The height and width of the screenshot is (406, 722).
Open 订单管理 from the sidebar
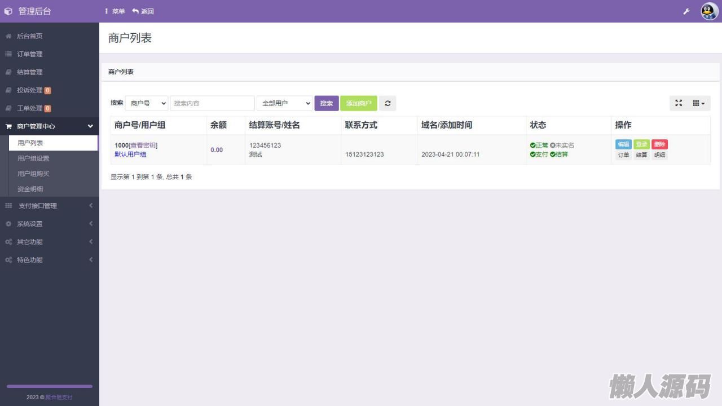(x=50, y=54)
